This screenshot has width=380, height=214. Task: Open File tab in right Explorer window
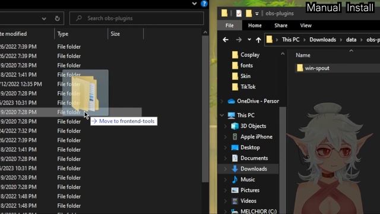point(230,26)
